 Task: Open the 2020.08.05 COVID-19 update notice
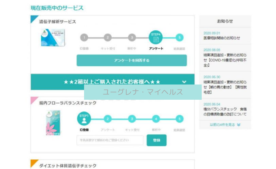click(225, 57)
